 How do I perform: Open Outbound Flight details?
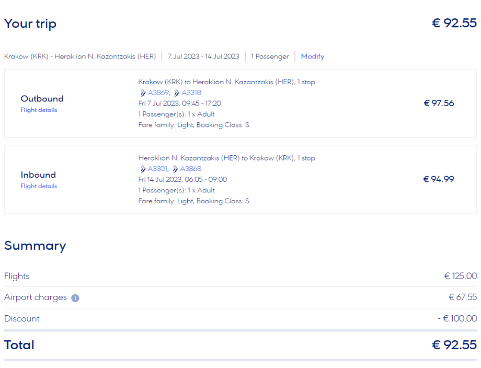(x=39, y=110)
